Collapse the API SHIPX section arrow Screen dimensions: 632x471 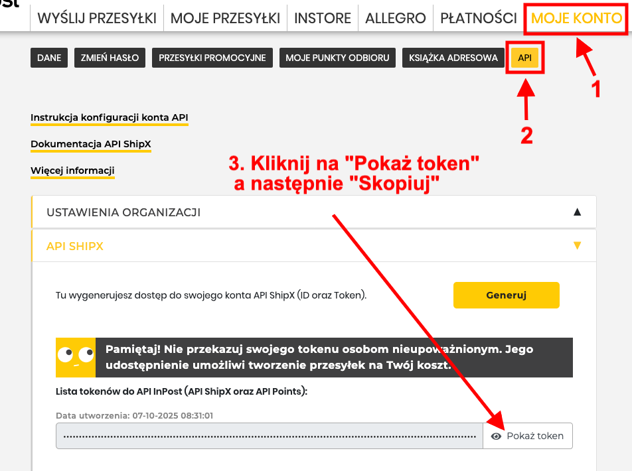577,245
